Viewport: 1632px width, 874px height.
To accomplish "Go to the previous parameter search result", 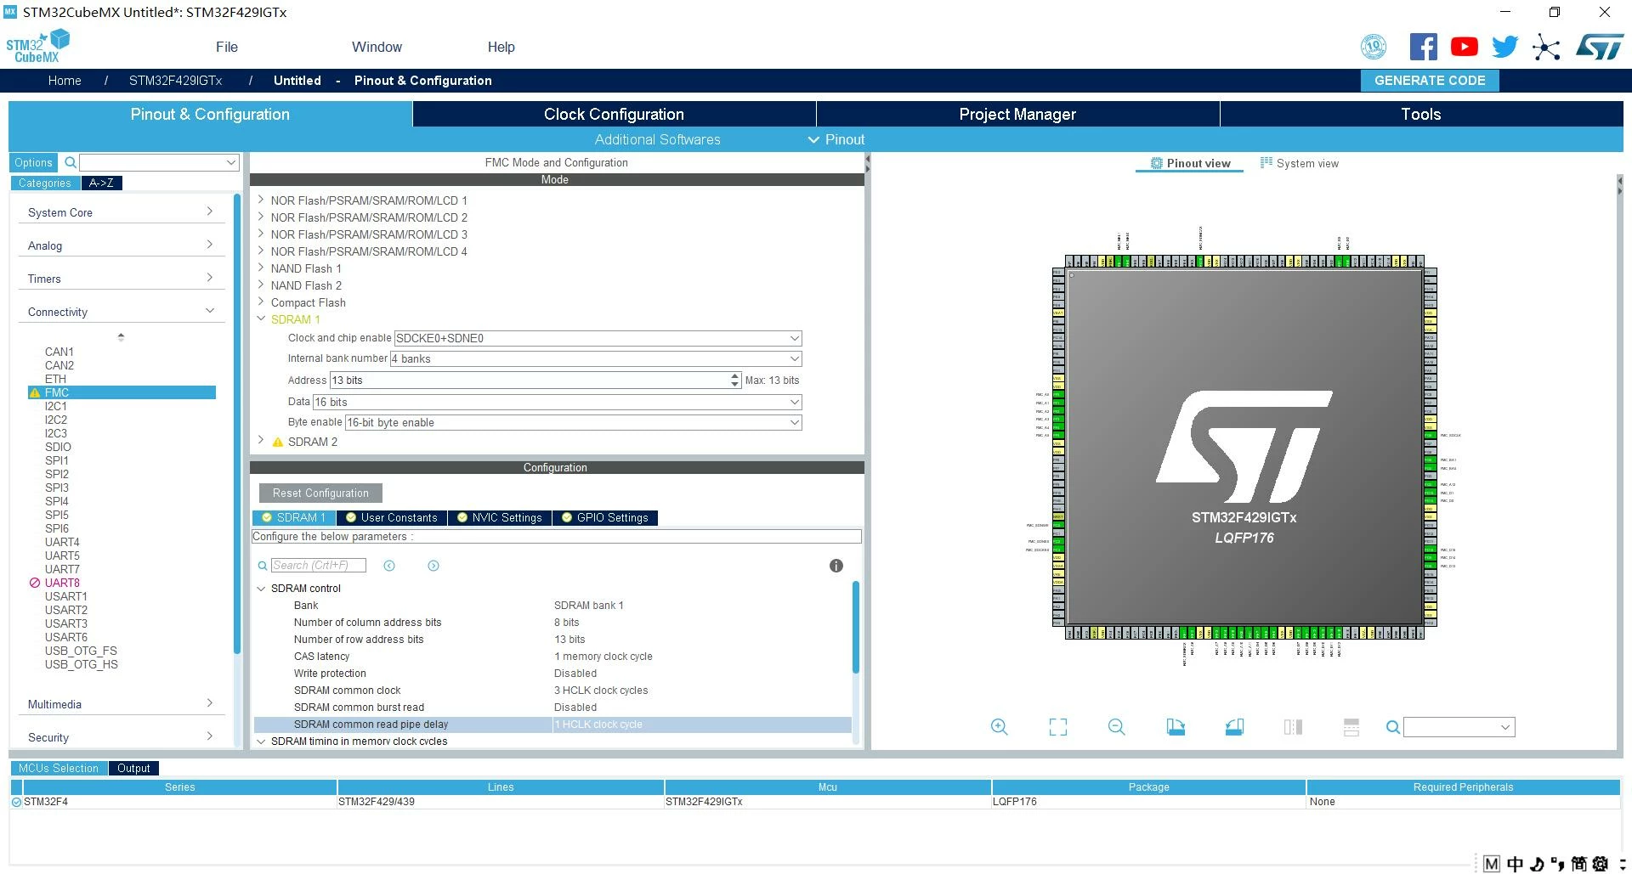I will tap(389, 566).
